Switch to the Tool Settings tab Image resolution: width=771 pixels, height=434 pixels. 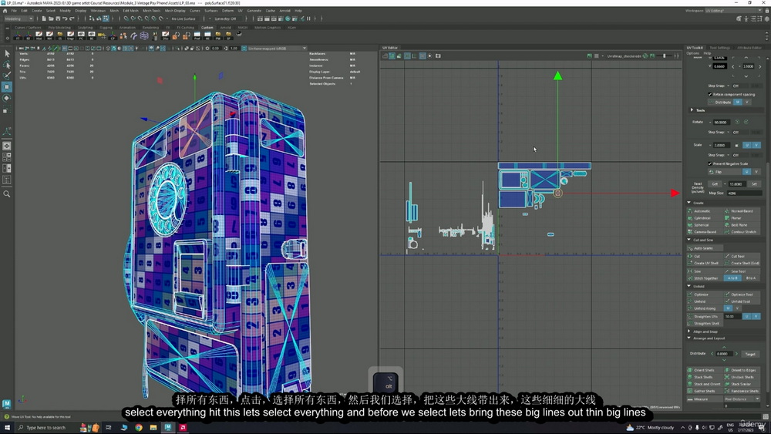[720, 48]
